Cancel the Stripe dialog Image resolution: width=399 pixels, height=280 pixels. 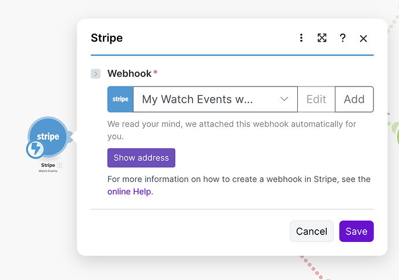point(312,231)
